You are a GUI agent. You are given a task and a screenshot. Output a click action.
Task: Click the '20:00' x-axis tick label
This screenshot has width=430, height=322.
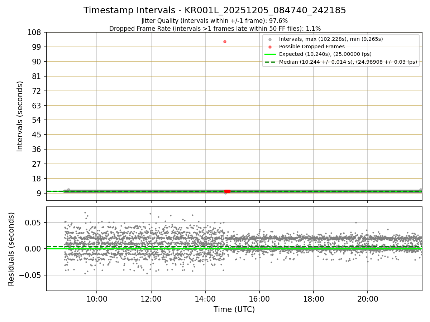pos(368,299)
